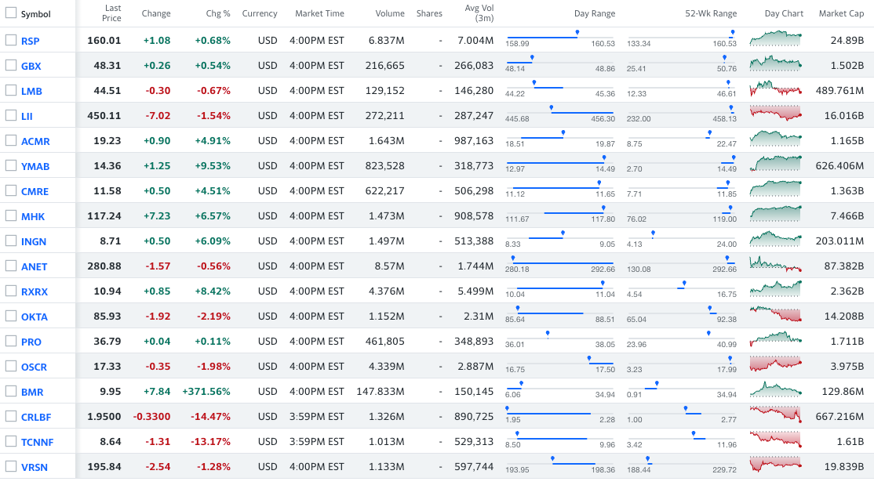Check the CMRE row checkbox
874x485 pixels.
(10, 190)
